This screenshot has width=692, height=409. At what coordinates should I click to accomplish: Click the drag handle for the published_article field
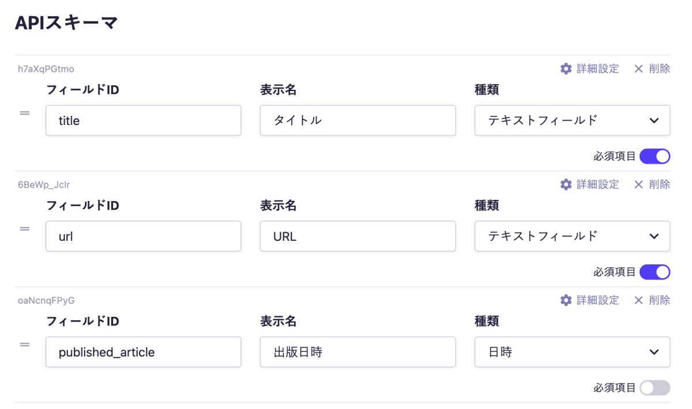[24, 344]
